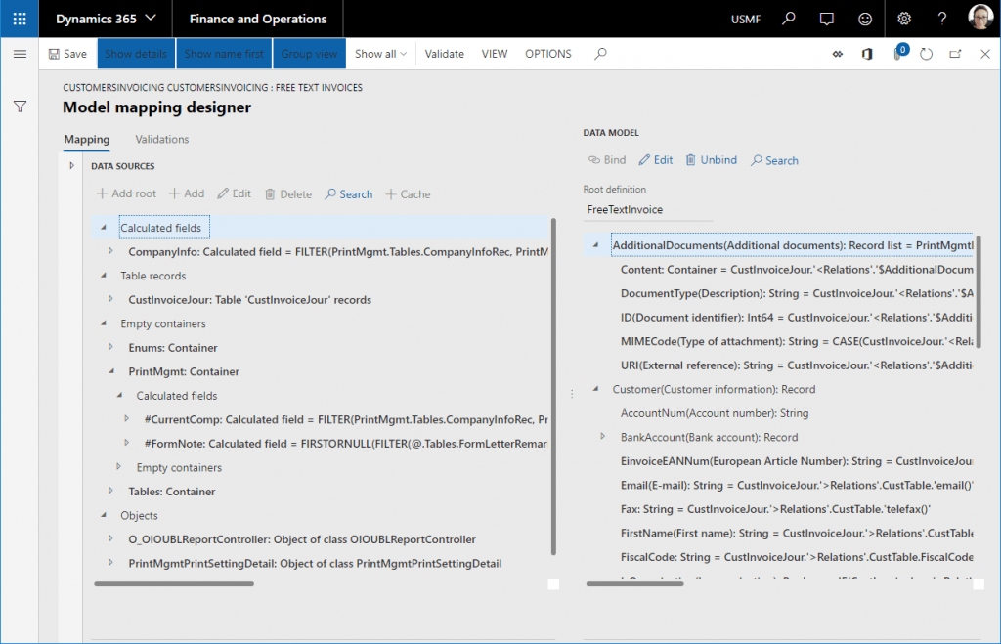Open the Attachments paperclip icon showing zero
Image resolution: width=1001 pixels, height=644 pixels.
pyautogui.click(x=897, y=54)
